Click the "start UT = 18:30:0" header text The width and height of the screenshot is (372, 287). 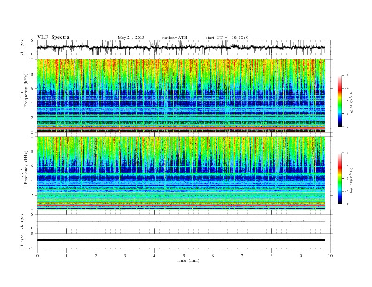[227, 38]
